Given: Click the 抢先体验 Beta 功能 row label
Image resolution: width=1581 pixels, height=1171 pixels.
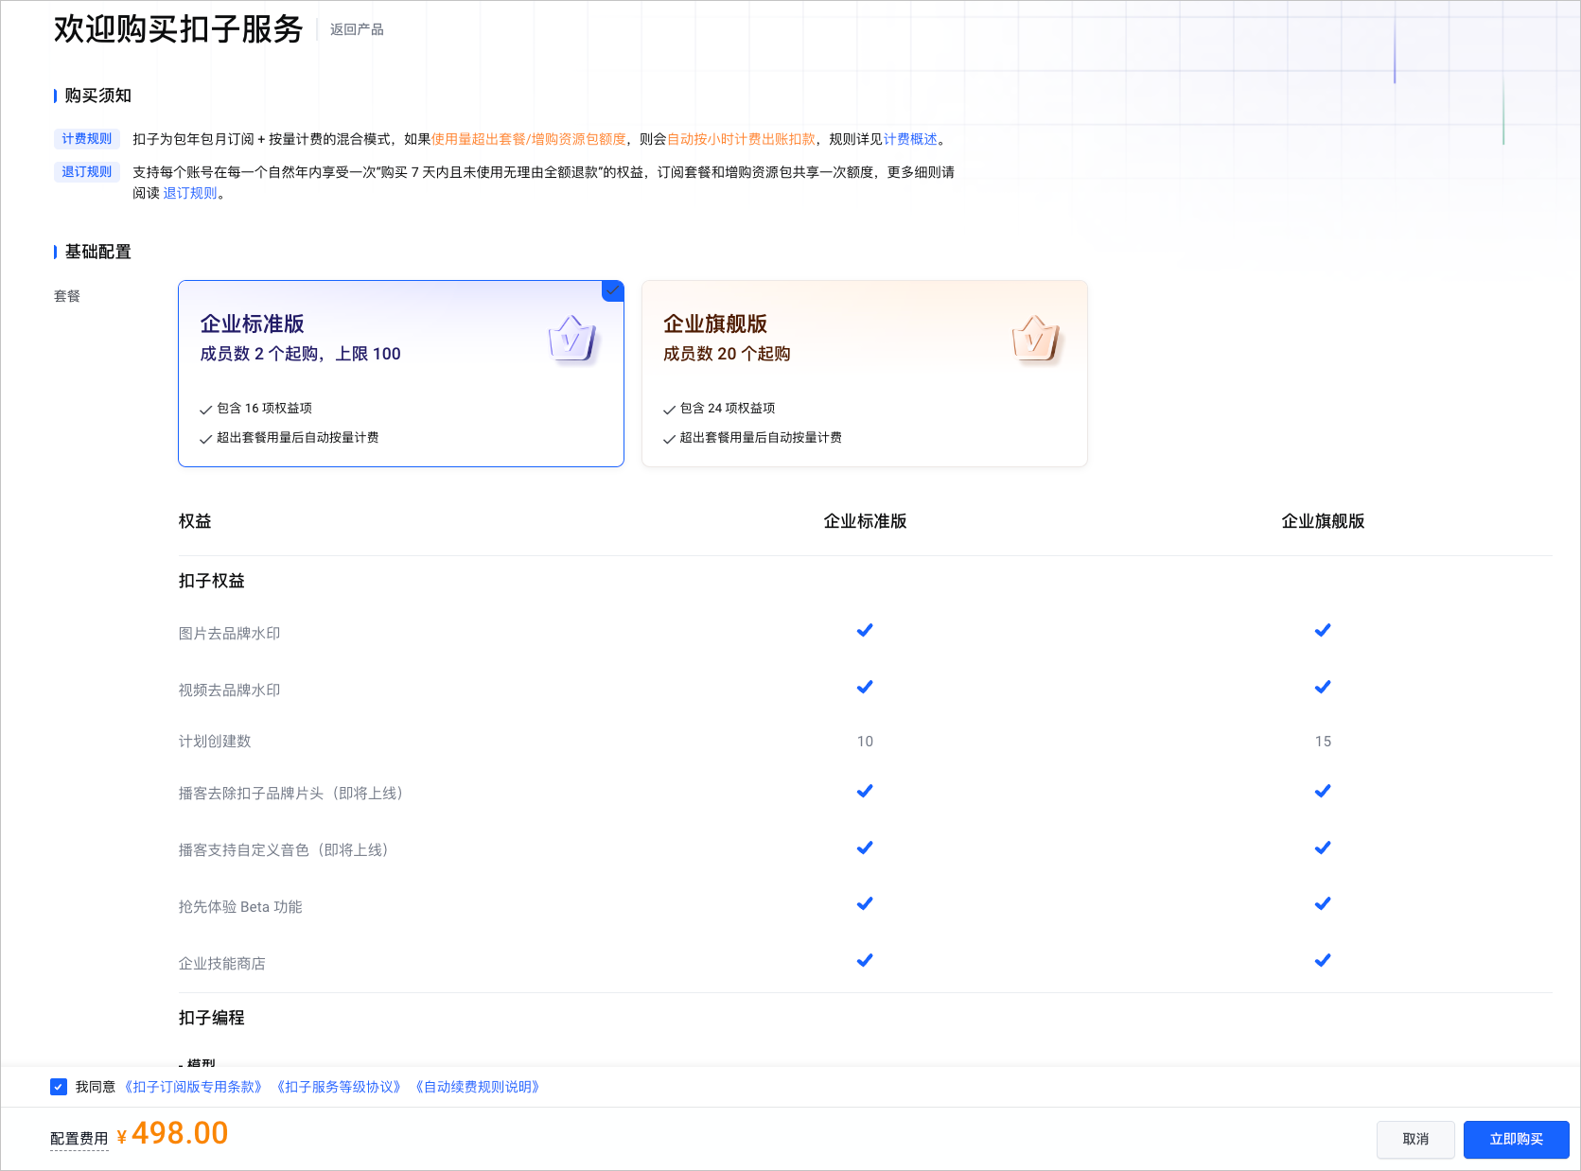Looking at the screenshot, I should (x=240, y=907).
